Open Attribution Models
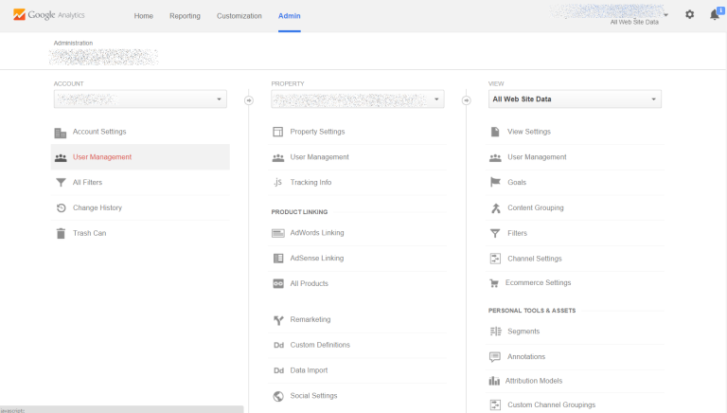This screenshot has height=413, width=727. (534, 381)
